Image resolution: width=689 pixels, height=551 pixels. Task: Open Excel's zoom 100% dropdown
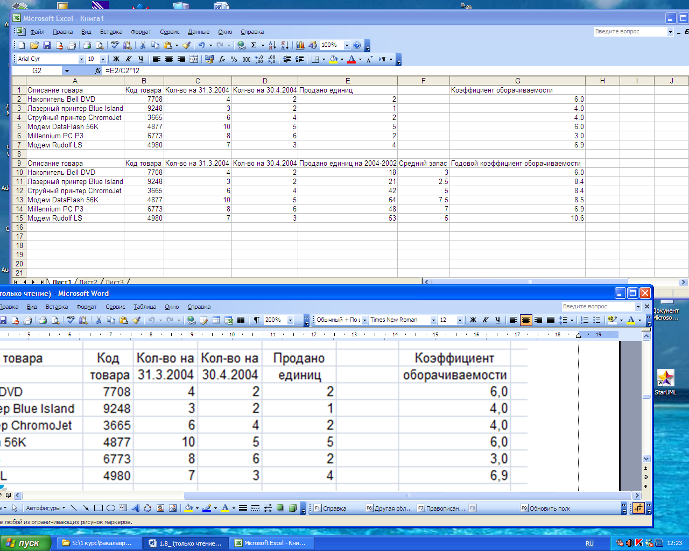[347, 45]
